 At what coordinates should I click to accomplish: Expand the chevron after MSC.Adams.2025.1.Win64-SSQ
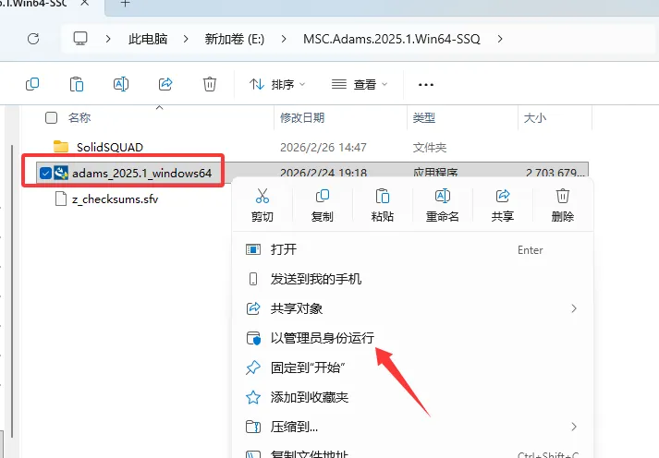click(500, 39)
